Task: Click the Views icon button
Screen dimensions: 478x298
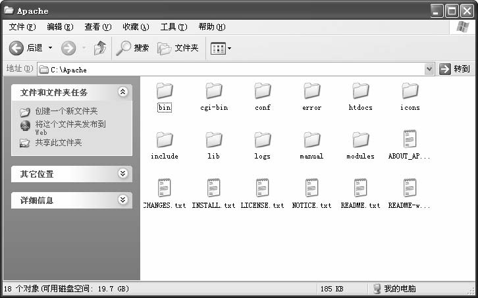Action: 219,48
